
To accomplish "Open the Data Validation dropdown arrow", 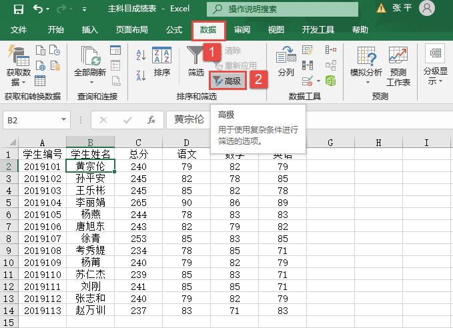I will pyautogui.click(x=318, y=81).
